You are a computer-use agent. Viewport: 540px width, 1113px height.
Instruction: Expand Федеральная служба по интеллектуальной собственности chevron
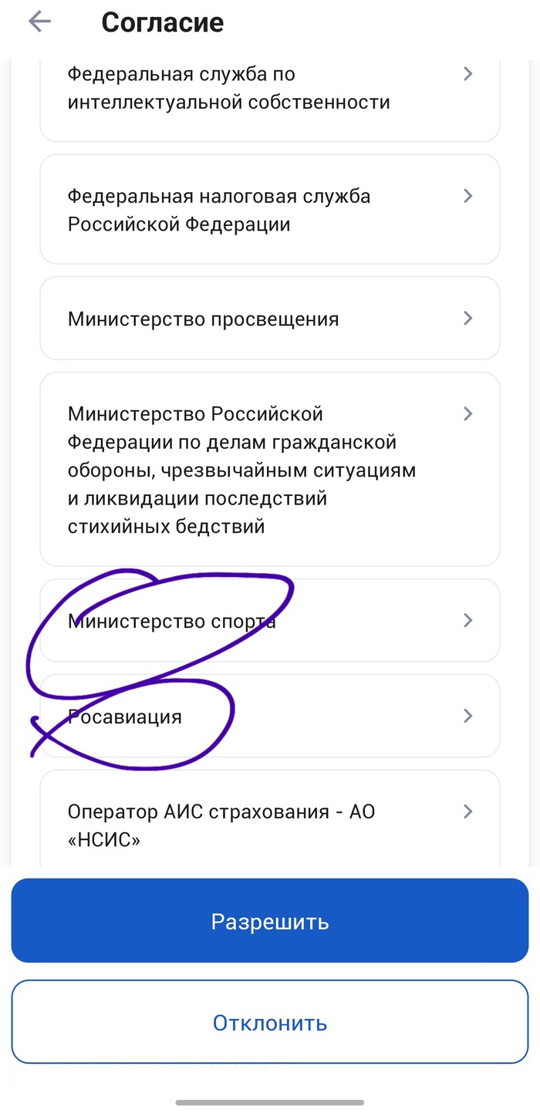467,74
